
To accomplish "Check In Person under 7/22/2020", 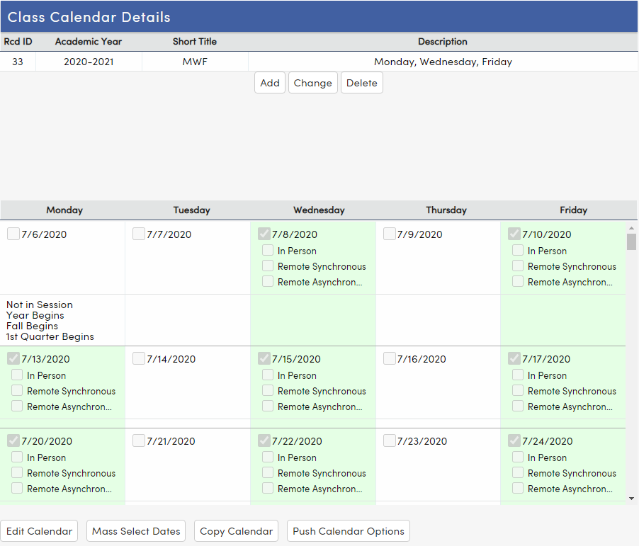I will 268,457.
